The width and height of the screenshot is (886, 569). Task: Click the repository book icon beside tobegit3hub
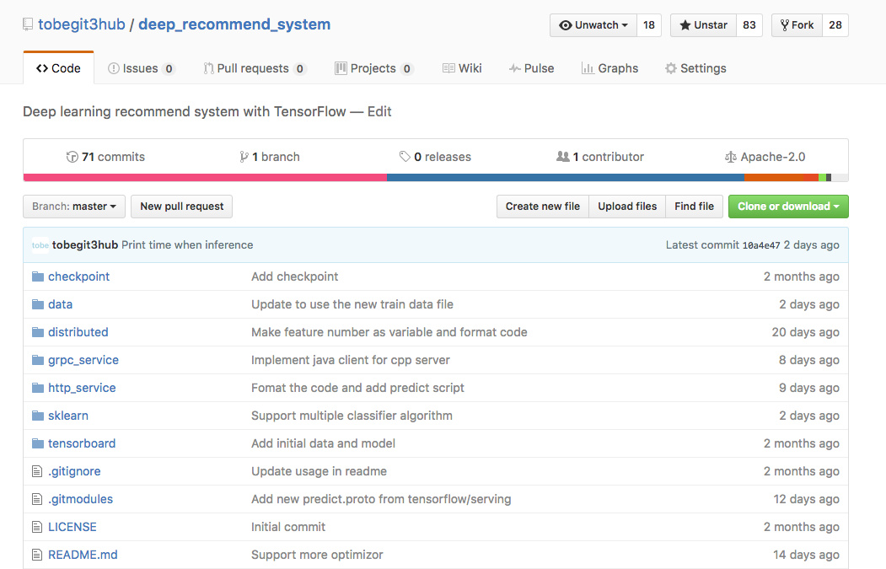[x=28, y=24]
